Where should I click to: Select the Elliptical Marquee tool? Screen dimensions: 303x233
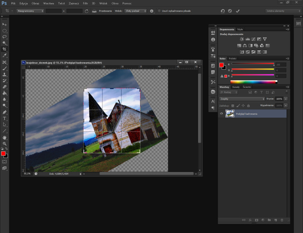click(4, 31)
